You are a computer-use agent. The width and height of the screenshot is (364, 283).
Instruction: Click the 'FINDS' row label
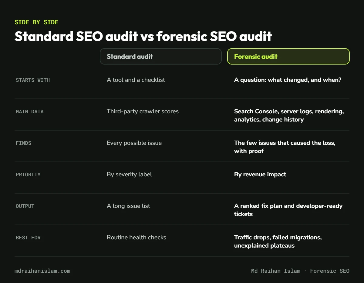24,143
